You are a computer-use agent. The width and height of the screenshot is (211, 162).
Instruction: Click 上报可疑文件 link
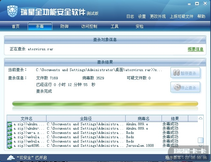click(x=181, y=16)
